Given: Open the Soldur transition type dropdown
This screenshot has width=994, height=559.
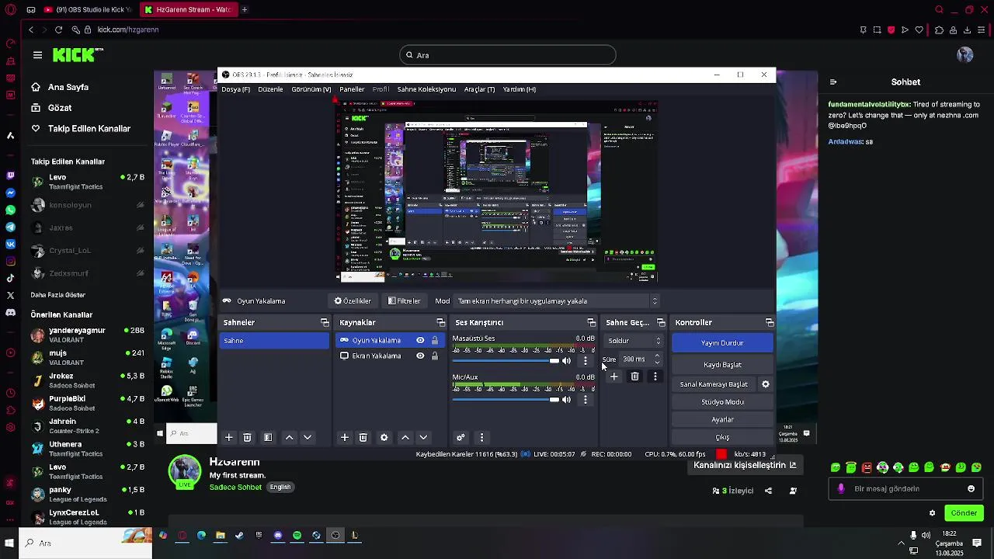Looking at the screenshot, I should pos(634,341).
